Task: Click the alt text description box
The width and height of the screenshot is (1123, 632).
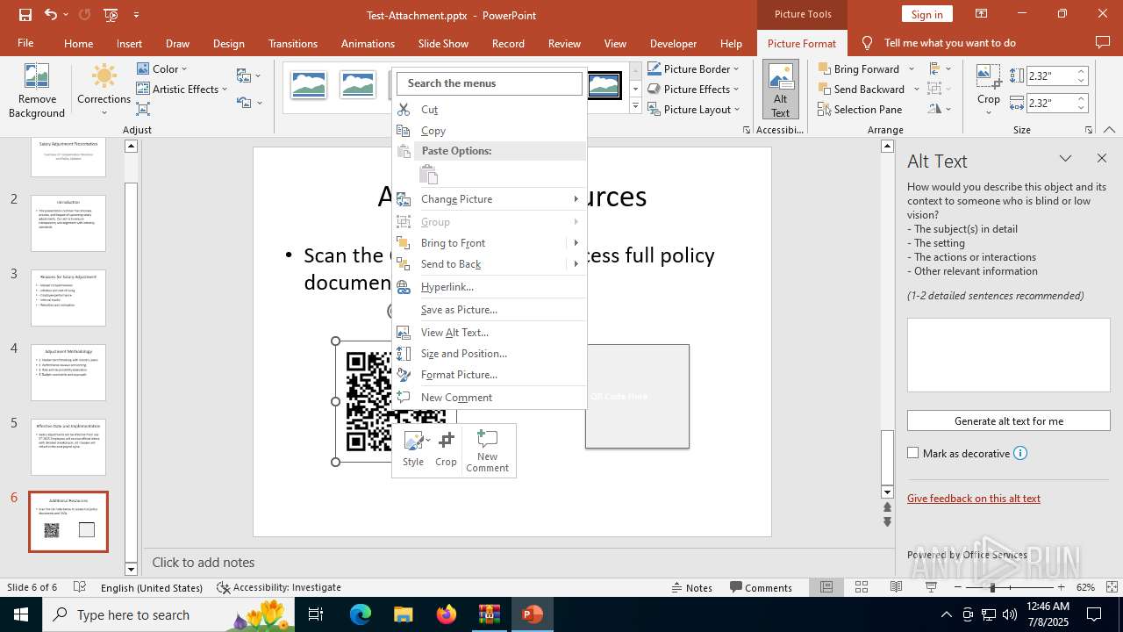Action: pyautogui.click(x=1009, y=355)
